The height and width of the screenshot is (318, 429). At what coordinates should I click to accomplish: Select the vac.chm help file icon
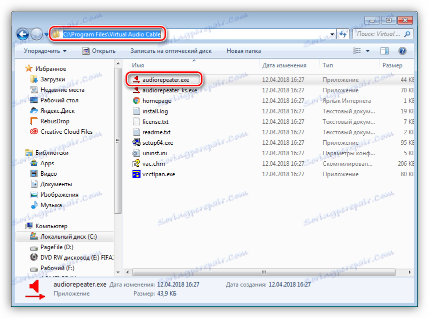(x=136, y=163)
